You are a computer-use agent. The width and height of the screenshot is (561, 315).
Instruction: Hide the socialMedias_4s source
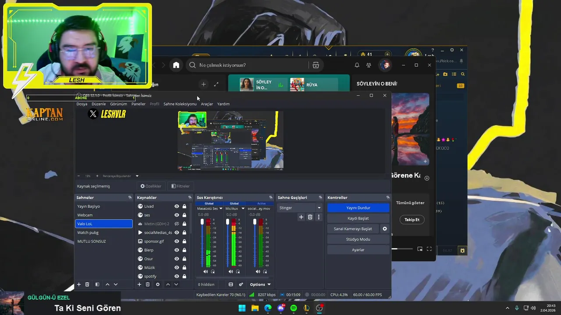pos(177,233)
